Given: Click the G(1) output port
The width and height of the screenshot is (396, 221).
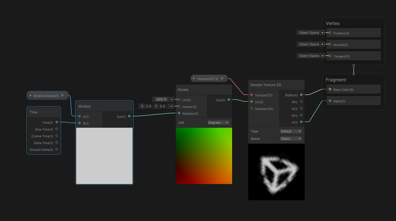Looking at the screenshot, I should coord(301,109).
